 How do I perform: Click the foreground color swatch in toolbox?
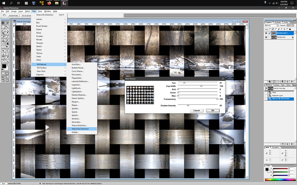[4, 66]
